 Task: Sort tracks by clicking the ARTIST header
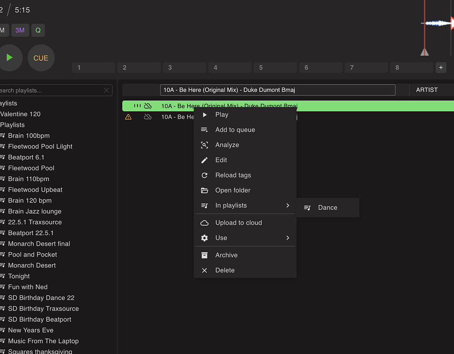pyautogui.click(x=427, y=89)
